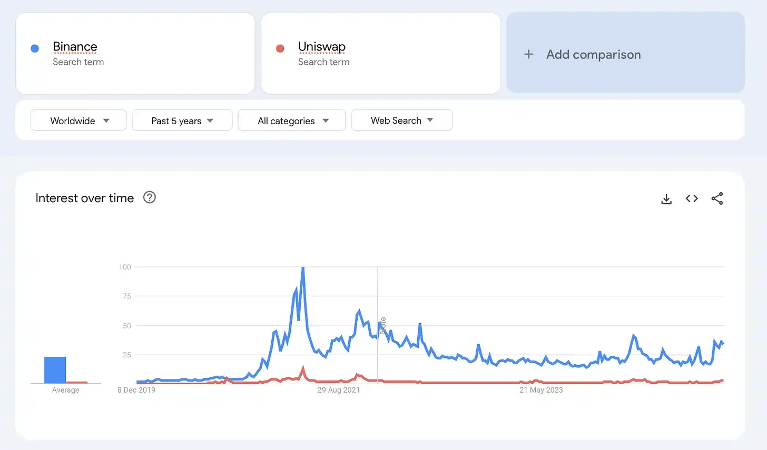This screenshot has width=767, height=450.
Task: Open the Worldwide region dropdown
Action: pyautogui.click(x=78, y=121)
